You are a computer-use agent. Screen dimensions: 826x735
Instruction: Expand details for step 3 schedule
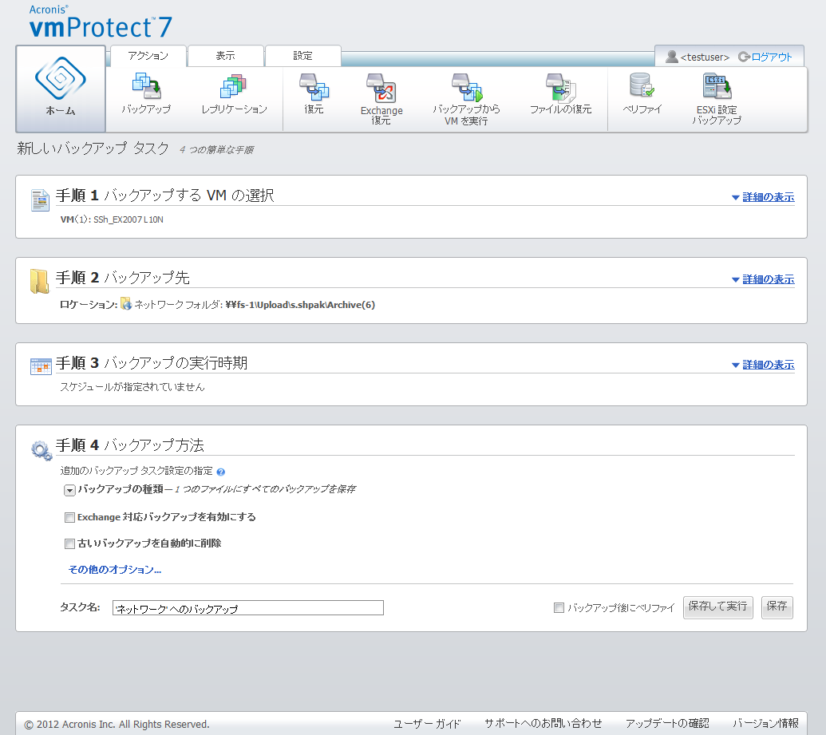pyautogui.click(x=762, y=365)
